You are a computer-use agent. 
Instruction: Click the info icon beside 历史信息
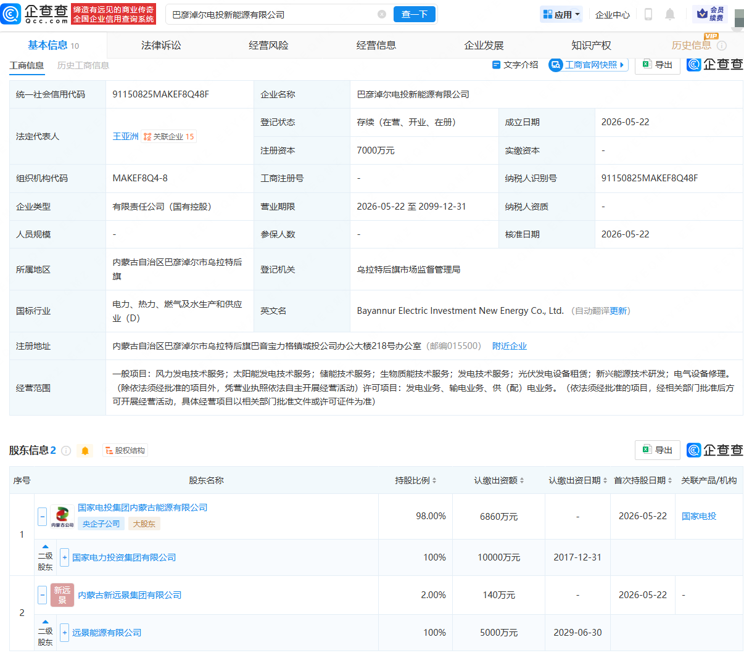coord(722,46)
